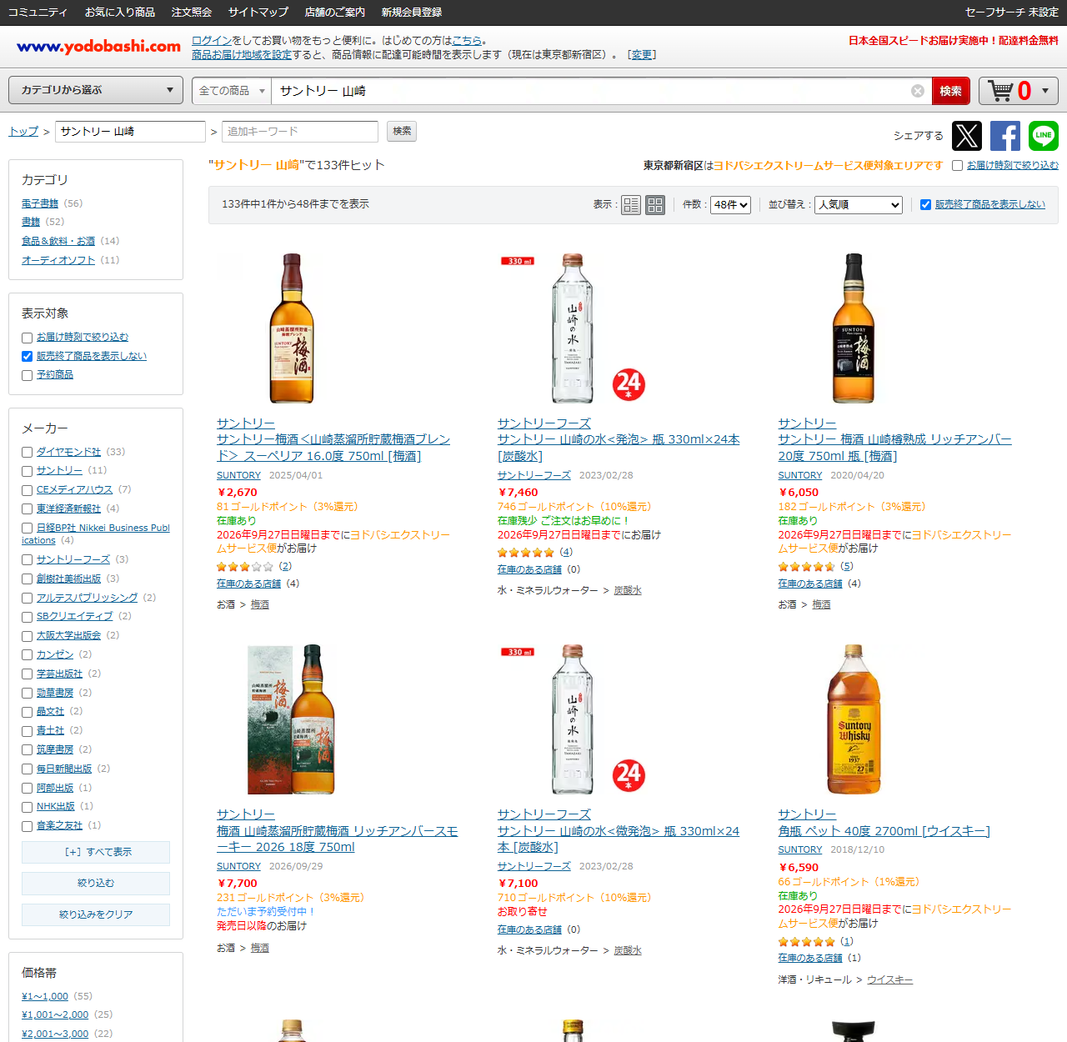Click the small 検索 breadcrumb button
Viewport: 1067px width, 1042px height.
[x=403, y=131]
